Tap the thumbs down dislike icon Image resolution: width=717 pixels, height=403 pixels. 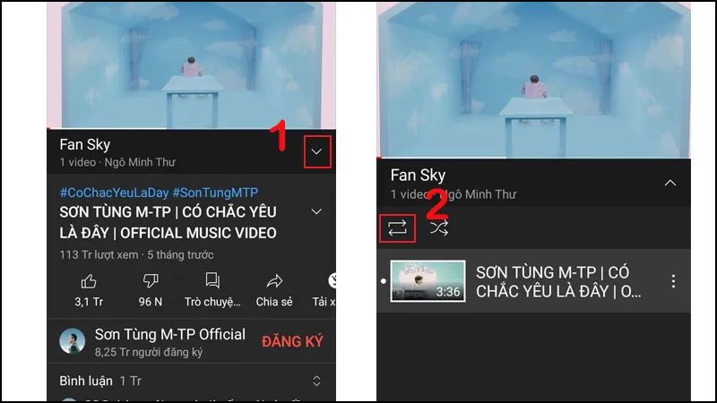pyautogui.click(x=151, y=280)
